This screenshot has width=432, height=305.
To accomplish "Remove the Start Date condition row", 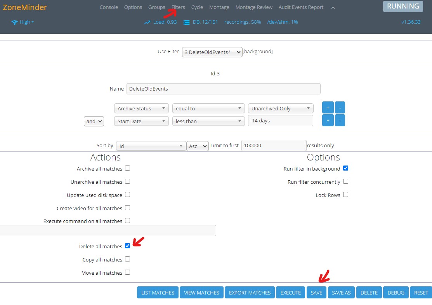I will [340, 120].
